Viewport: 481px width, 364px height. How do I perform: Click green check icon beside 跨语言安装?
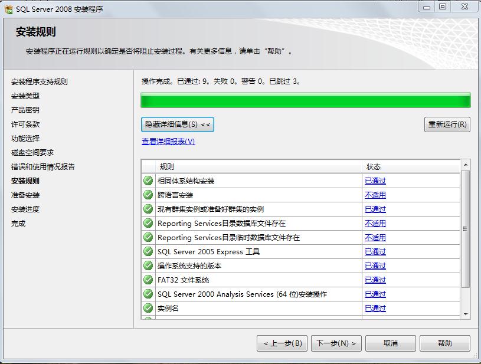click(148, 195)
